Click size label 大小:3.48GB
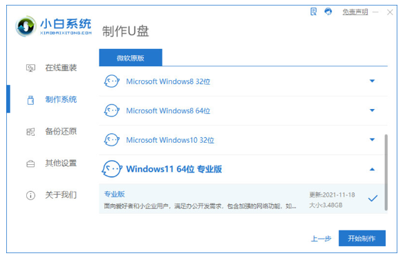 [x=326, y=205]
